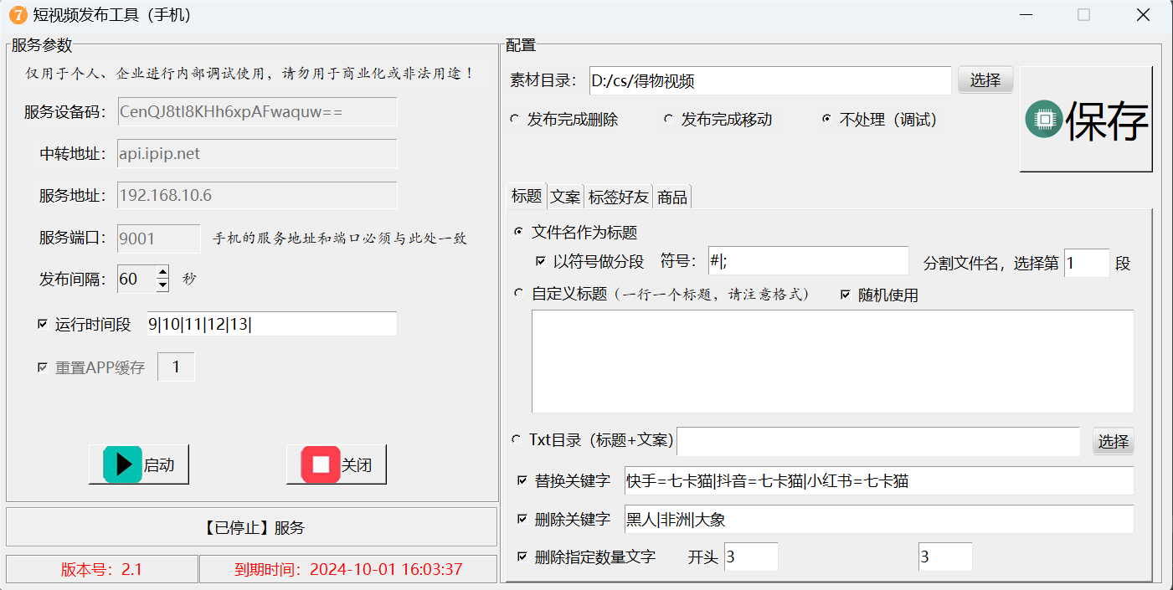Switch to the 商品 tab
The height and width of the screenshot is (590, 1173).
(x=672, y=198)
